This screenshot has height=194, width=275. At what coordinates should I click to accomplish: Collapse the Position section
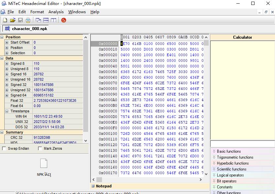pyautogui.click(x=2, y=37)
